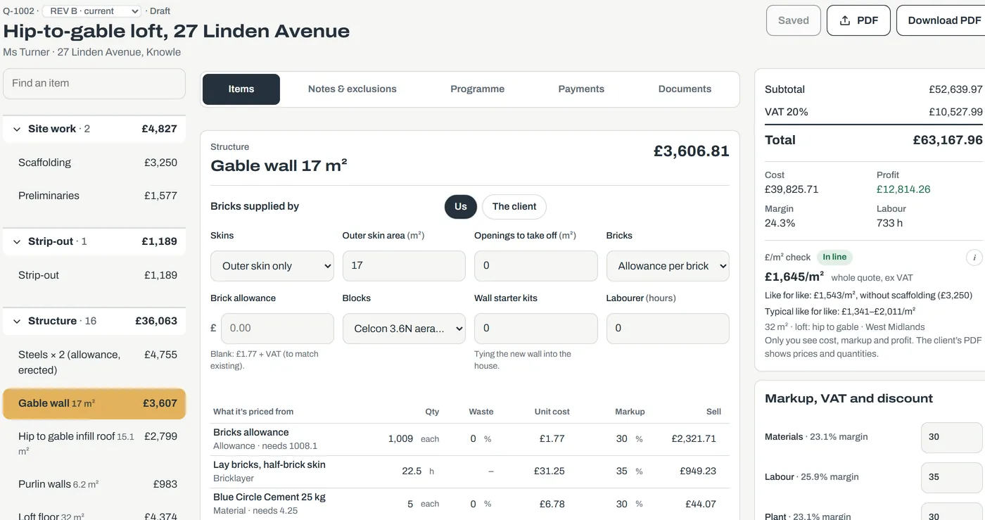Click Blue Circle Cement unit cost £6.78
This screenshot has height=520, width=985.
tap(552, 504)
